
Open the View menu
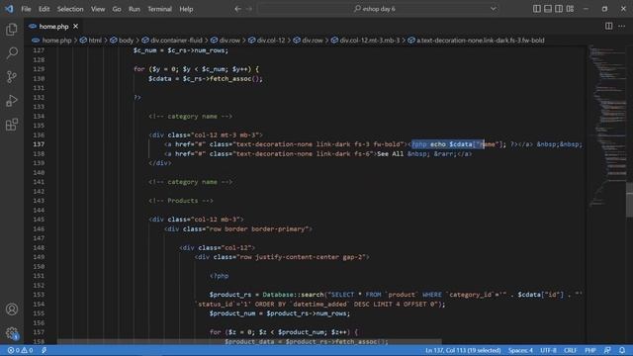[98, 9]
